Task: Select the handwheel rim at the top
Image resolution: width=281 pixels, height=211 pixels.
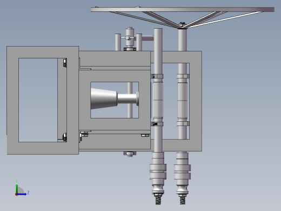Action: tap(182, 9)
